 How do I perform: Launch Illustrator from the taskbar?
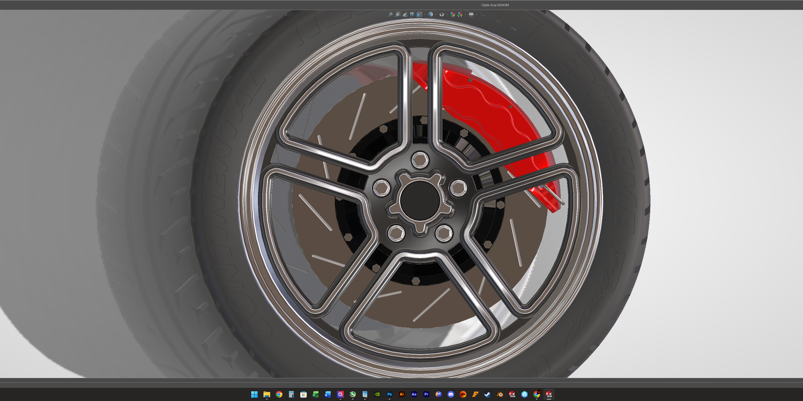401,394
